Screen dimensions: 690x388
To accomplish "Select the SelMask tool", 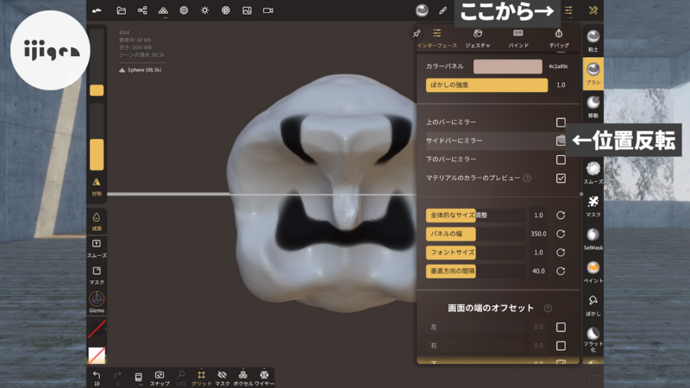I will [593, 239].
